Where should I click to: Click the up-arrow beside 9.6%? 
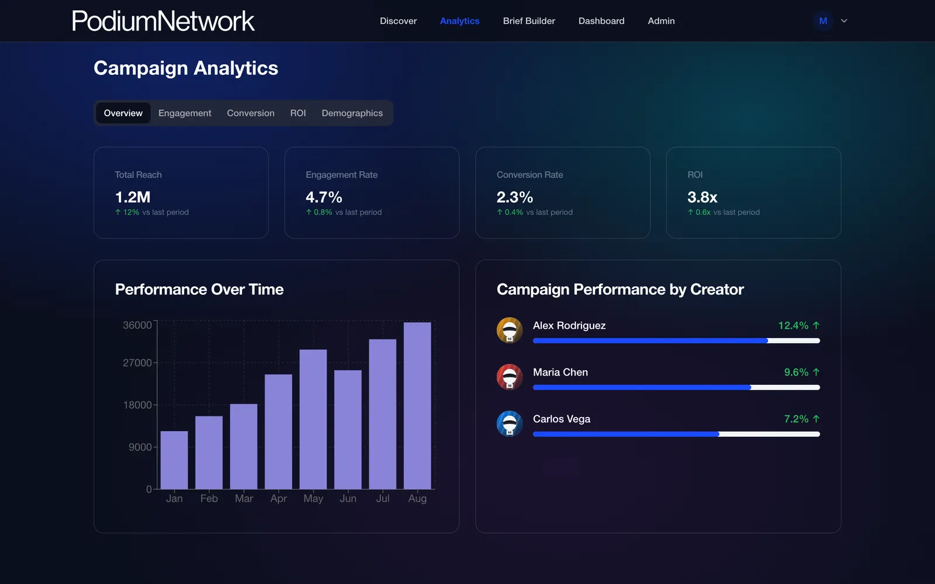click(816, 372)
